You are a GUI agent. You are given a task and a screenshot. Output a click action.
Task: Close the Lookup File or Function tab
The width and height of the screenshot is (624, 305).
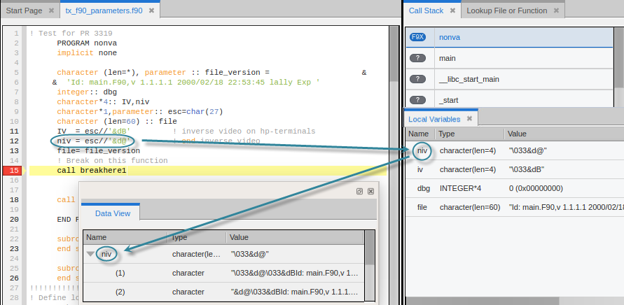click(556, 11)
